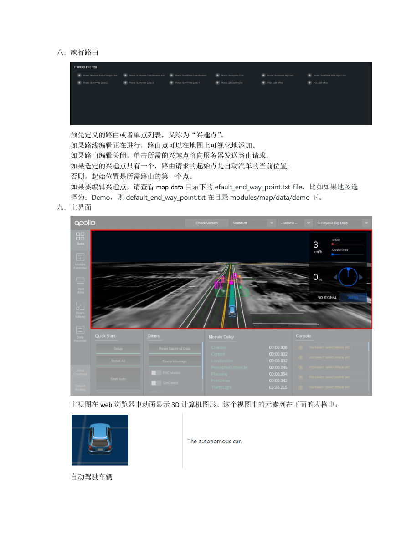The image size is (396, 559).
Task: Click first console warning icon
Action: coord(301,347)
